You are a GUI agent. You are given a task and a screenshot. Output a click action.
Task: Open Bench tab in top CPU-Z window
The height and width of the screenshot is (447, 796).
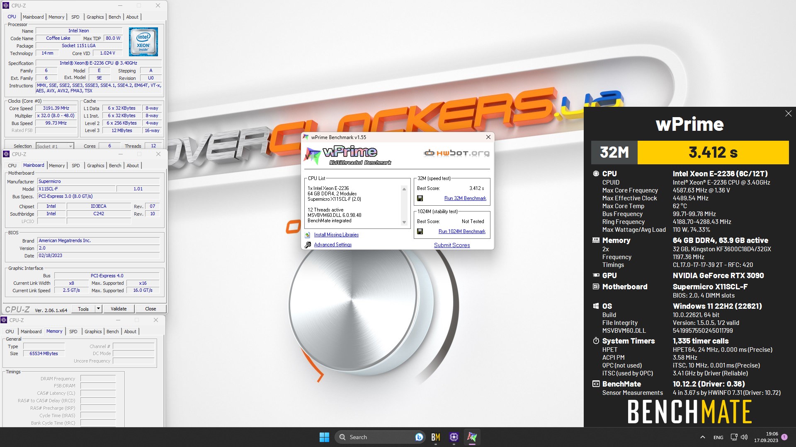(114, 17)
